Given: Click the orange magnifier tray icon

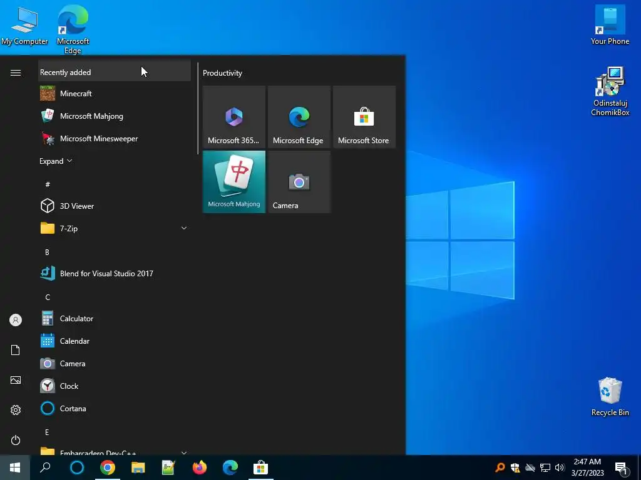Looking at the screenshot, I should point(500,467).
